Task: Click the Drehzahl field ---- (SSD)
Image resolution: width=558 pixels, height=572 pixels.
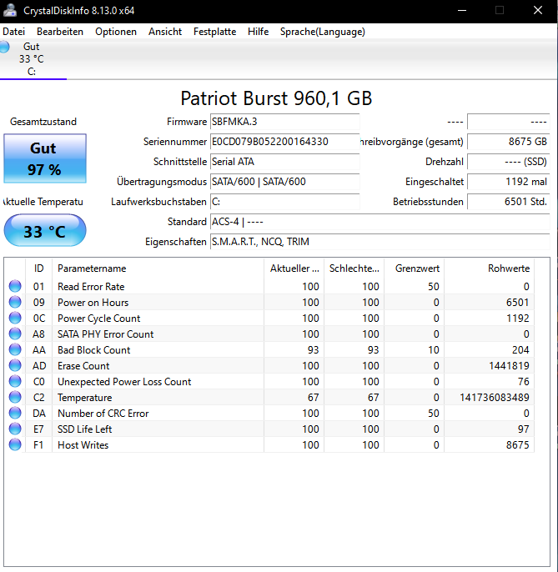Action: tap(508, 162)
